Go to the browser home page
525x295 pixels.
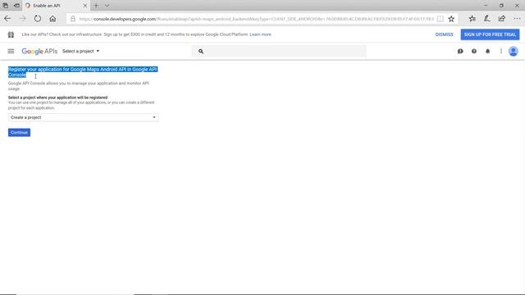click(x=52, y=19)
